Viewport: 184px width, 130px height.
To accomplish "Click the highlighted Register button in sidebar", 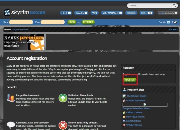I will click(130, 80).
